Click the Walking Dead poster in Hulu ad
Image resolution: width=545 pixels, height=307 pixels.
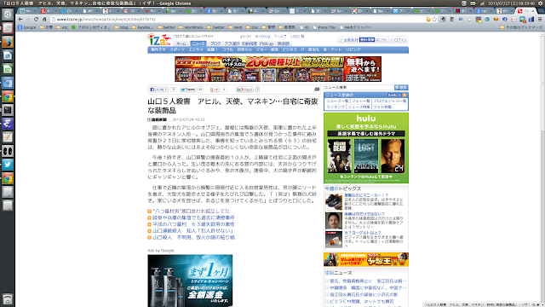pos(339,156)
